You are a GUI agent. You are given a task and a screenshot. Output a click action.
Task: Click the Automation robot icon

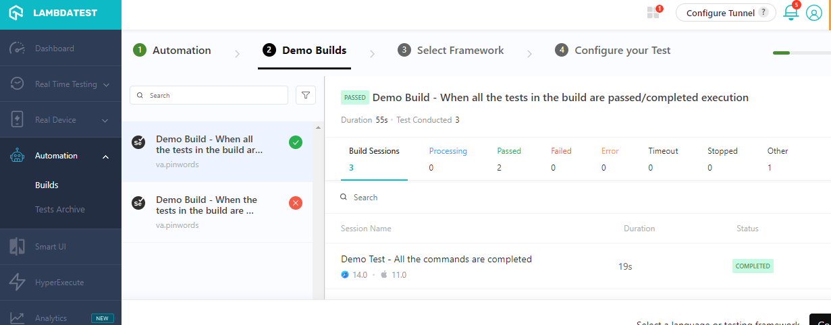click(18, 156)
